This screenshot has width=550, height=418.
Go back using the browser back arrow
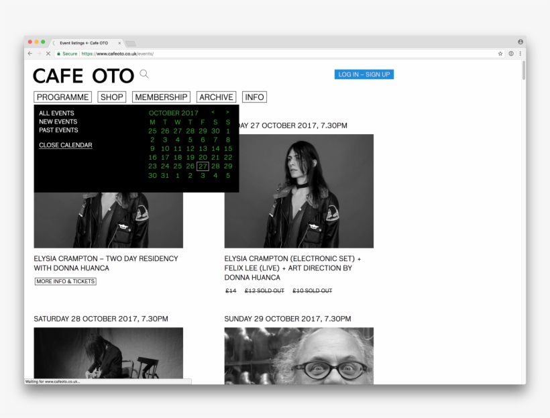(30, 54)
